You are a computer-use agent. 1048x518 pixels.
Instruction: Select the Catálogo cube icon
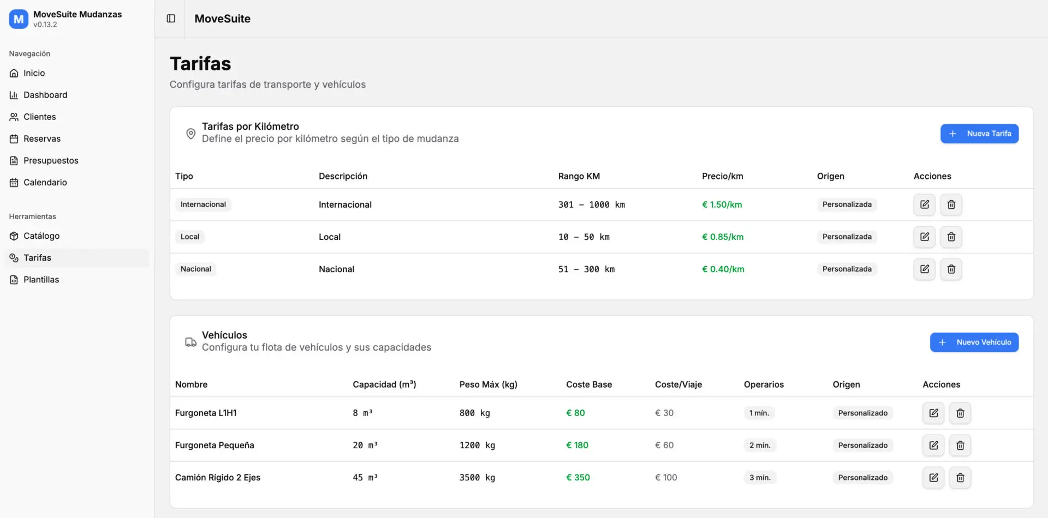point(14,236)
